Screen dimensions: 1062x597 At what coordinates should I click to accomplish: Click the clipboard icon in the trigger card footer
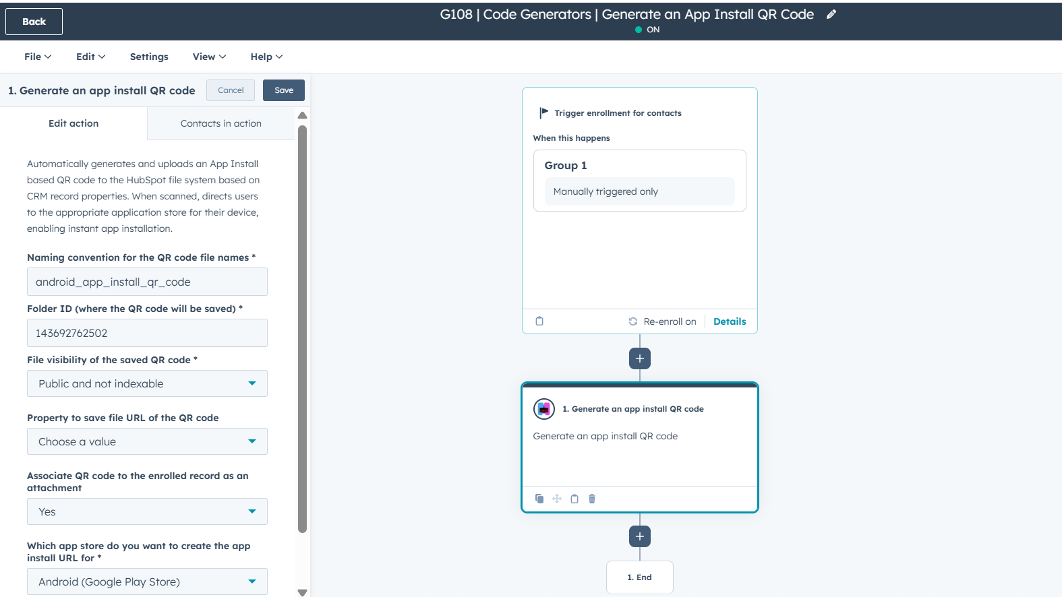539,321
